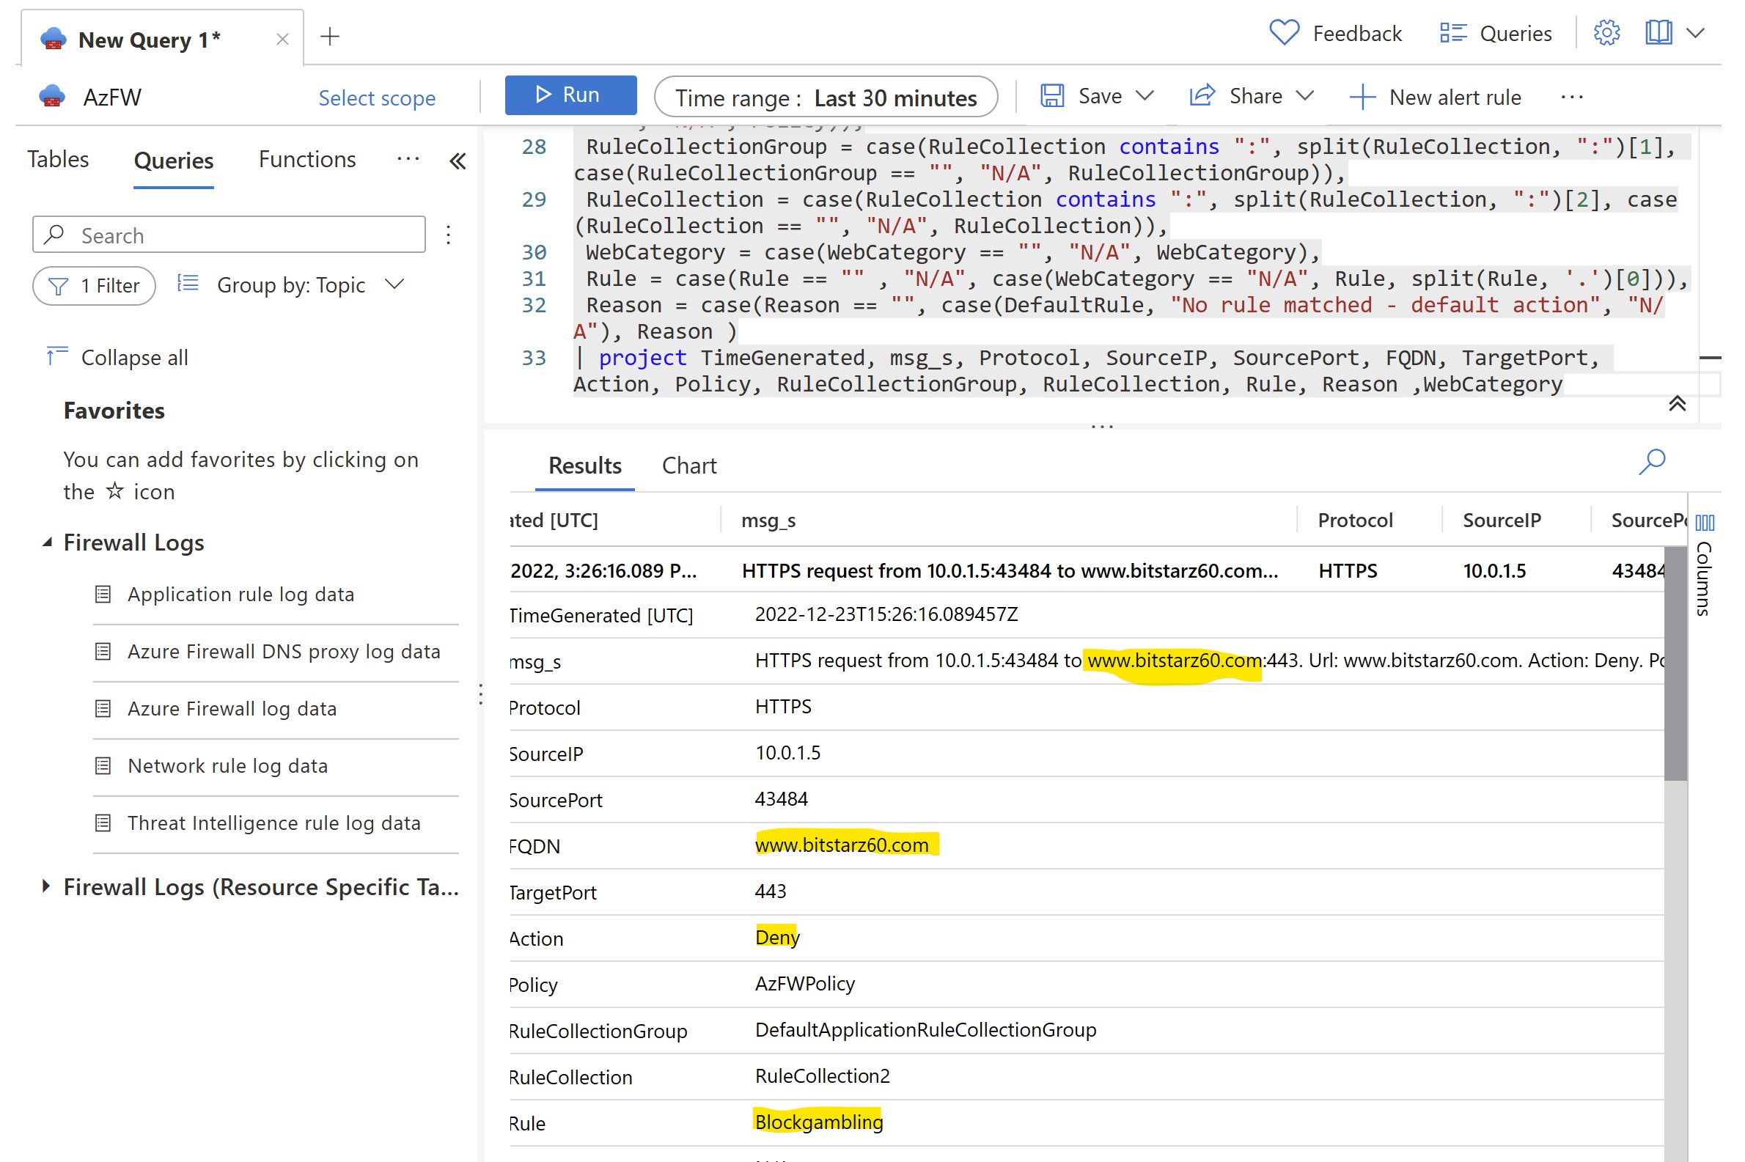
Task: Expand Firewall Logs (Resource Specific Tables) group
Action: 46,886
